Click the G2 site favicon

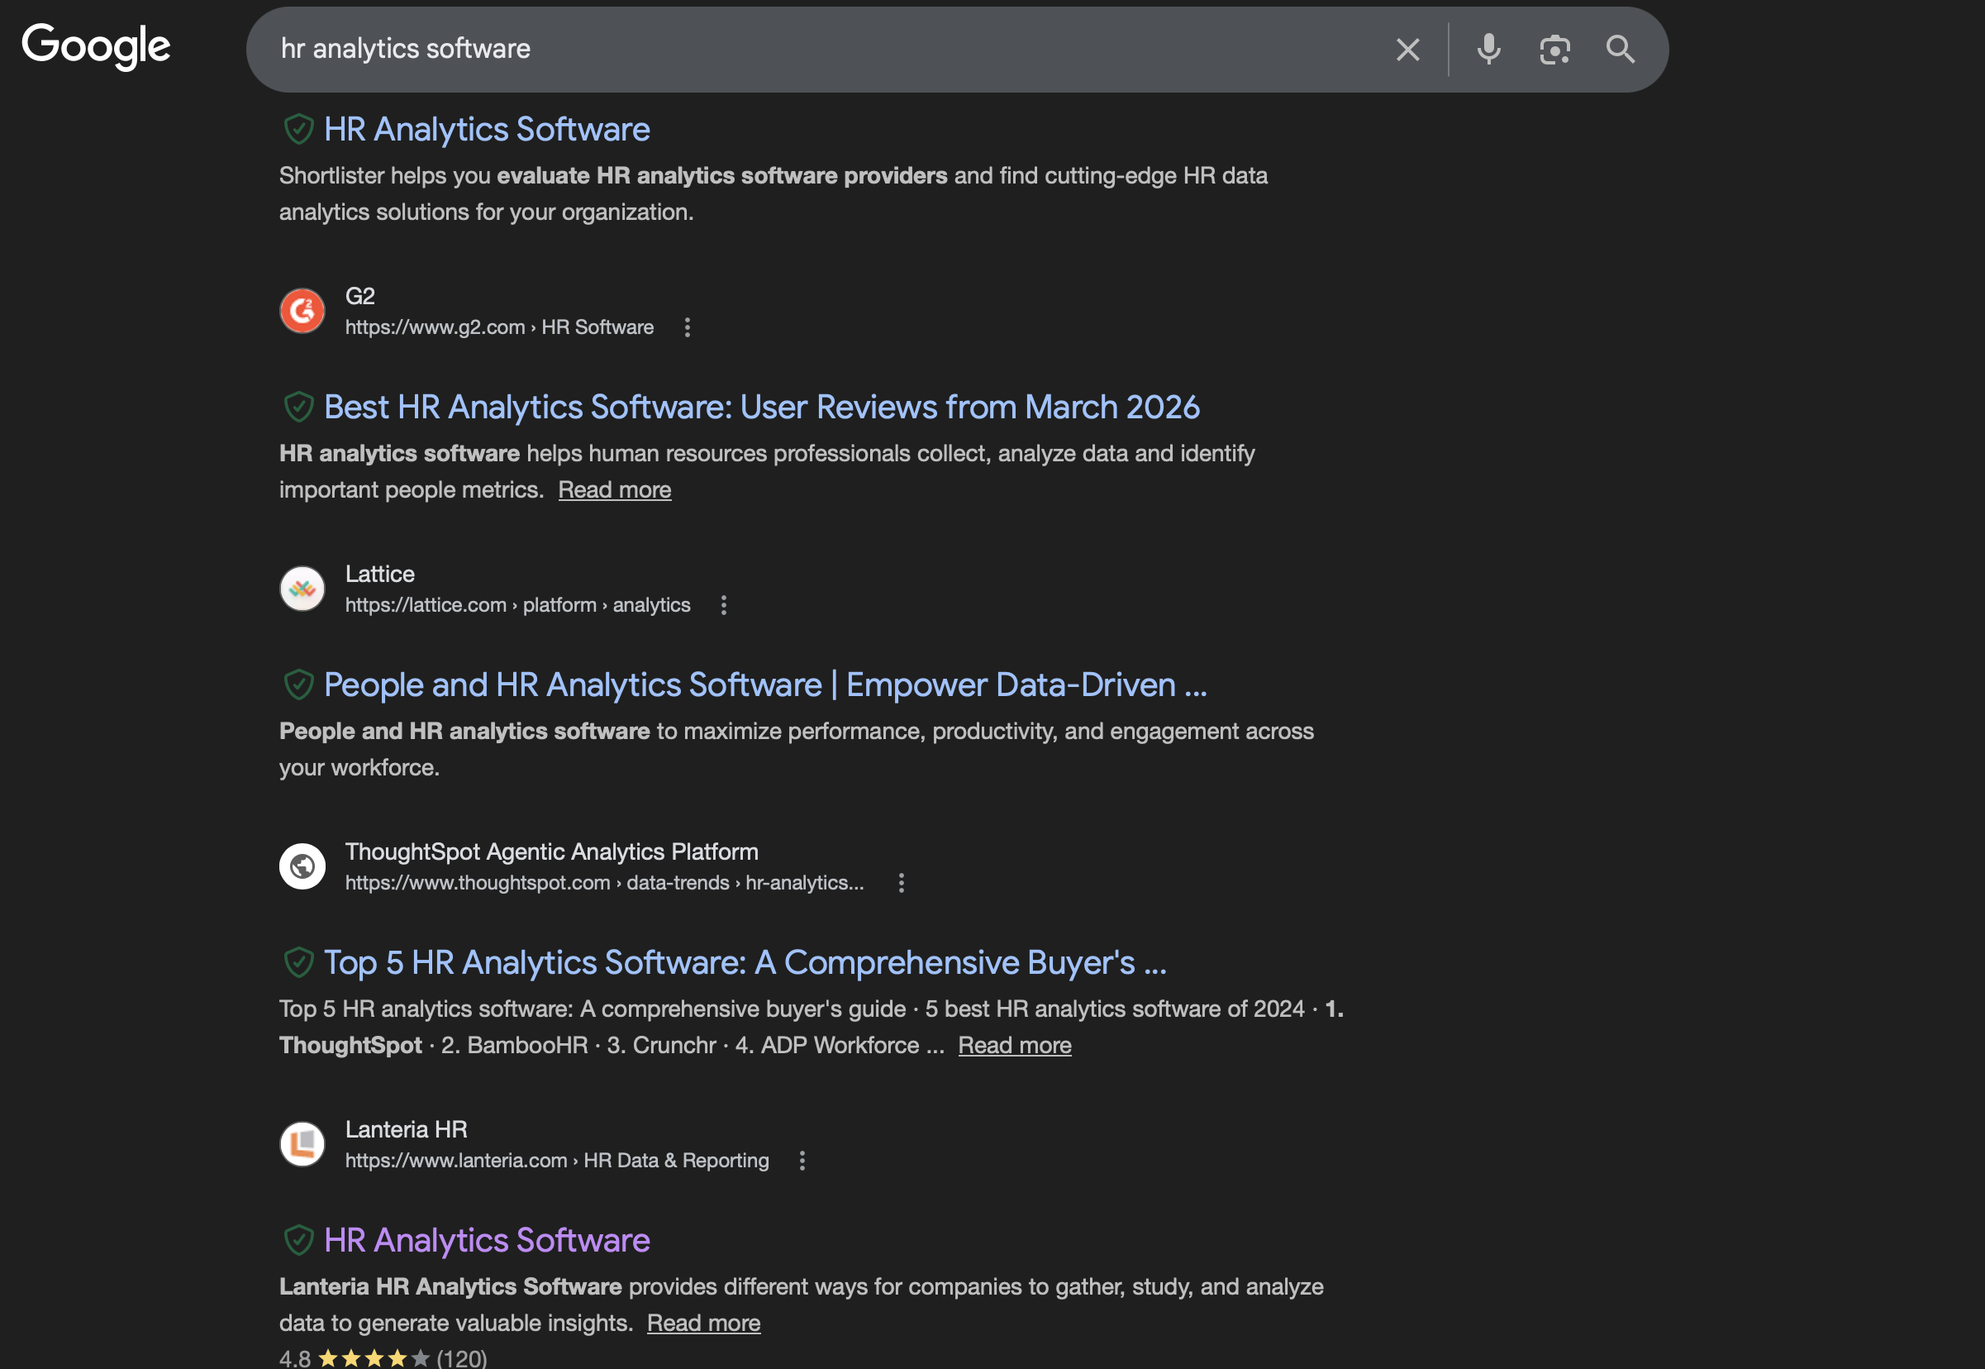click(302, 311)
